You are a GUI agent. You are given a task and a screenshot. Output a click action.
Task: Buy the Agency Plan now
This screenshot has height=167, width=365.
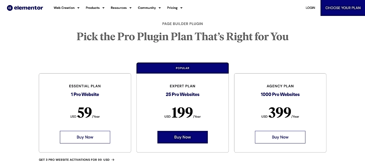pyautogui.click(x=280, y=137)
